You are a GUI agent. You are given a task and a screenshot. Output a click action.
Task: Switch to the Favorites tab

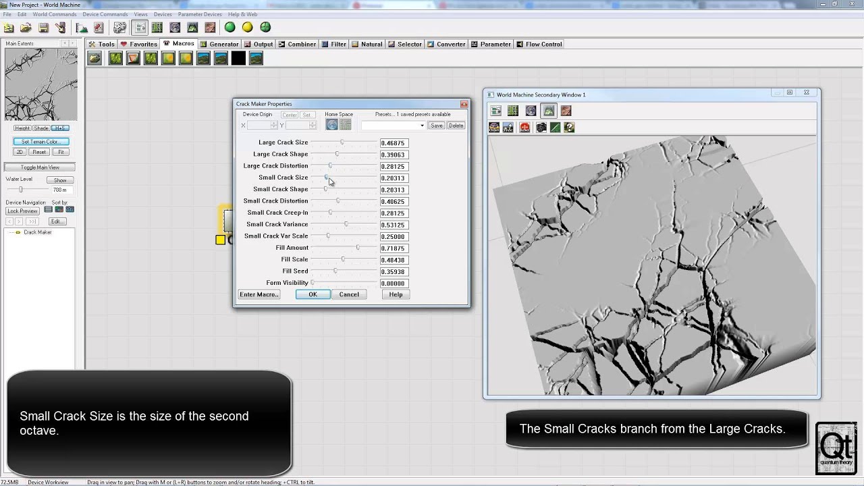tap(139, 44)
